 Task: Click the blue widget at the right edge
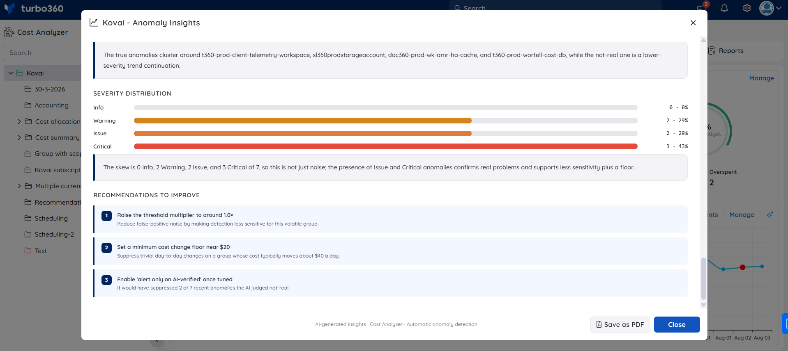(785, 324)
